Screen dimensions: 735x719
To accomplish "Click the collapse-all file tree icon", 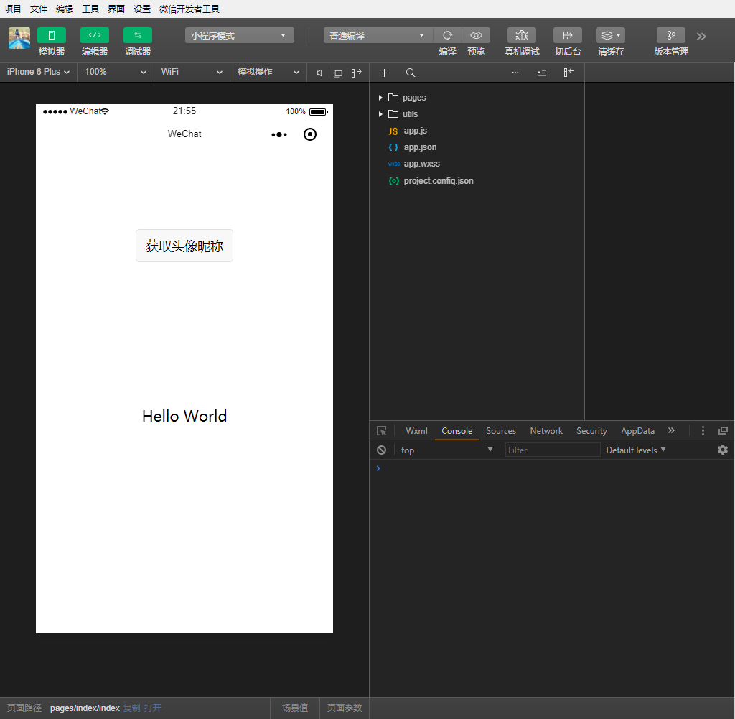I will 542,73.
